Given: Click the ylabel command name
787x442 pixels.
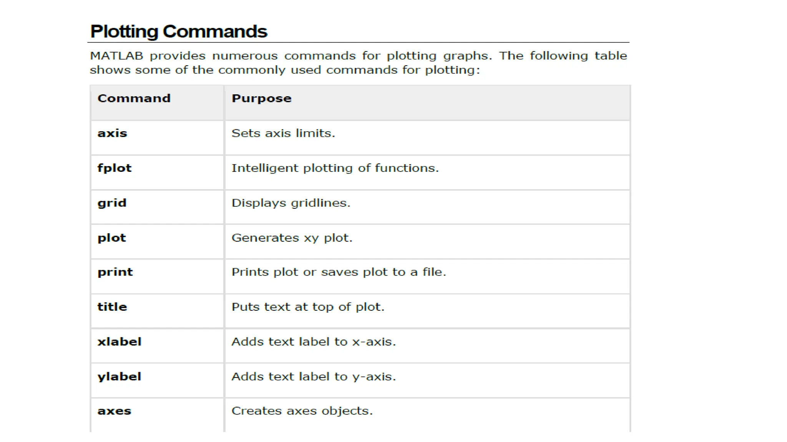Looking at the screenshot, I should tap(120, 376).
